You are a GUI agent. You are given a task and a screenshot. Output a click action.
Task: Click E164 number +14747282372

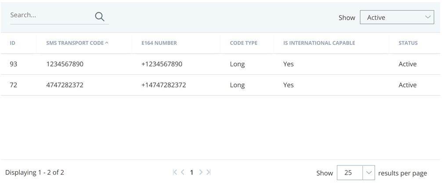pyautogui.click(x=164, y=85)
